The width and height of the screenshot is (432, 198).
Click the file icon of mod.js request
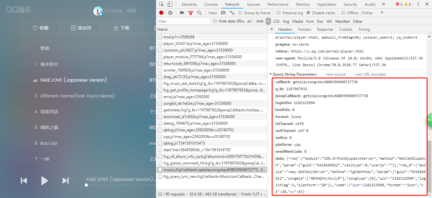(160, 37)
